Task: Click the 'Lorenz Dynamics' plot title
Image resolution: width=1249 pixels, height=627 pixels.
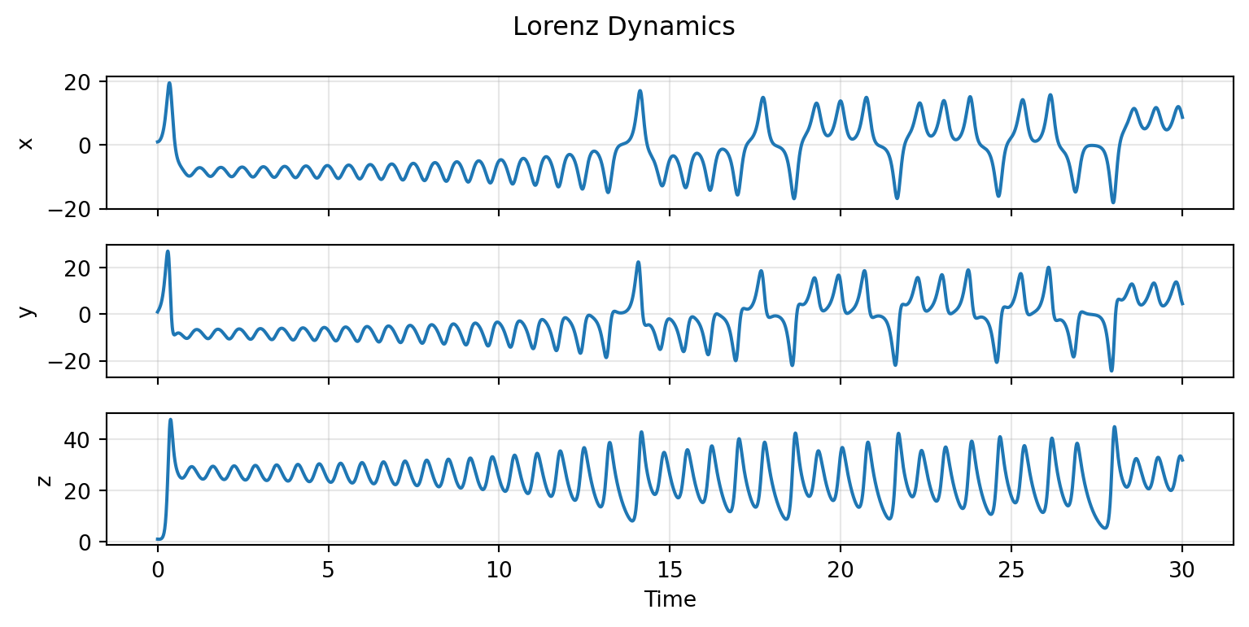Action: click(x=623, y=27)
